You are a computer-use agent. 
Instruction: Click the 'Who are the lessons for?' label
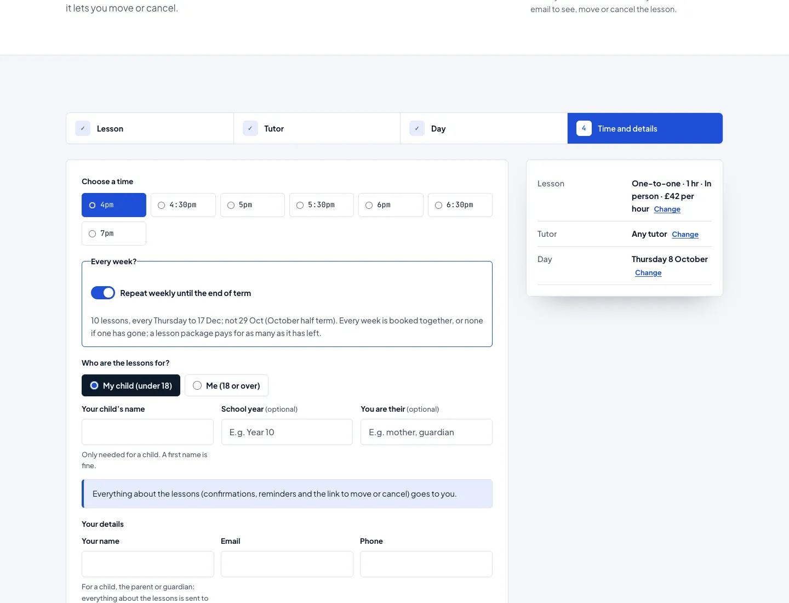pos(125,363)
